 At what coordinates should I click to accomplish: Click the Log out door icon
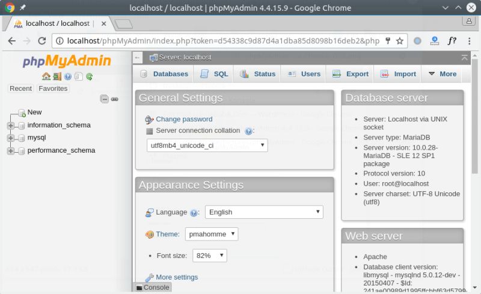pyautogui.click(x=57, y=76)
